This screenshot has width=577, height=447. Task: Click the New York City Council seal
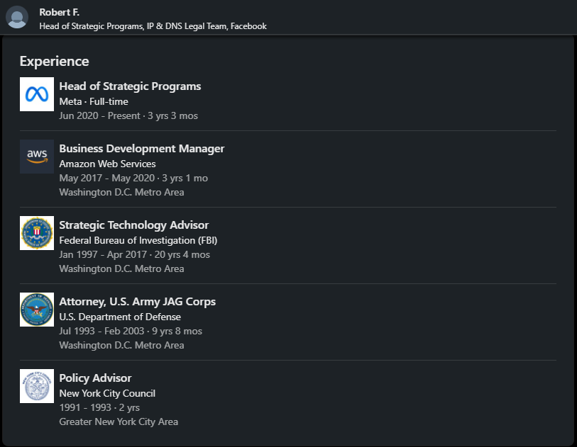coord(37,386)
